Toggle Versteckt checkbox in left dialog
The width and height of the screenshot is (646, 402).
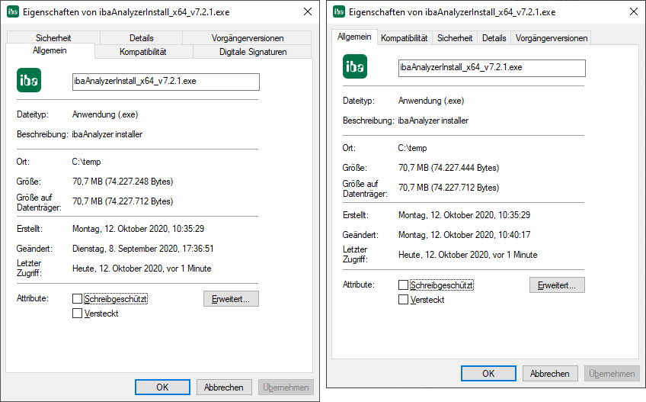(77, 314)
